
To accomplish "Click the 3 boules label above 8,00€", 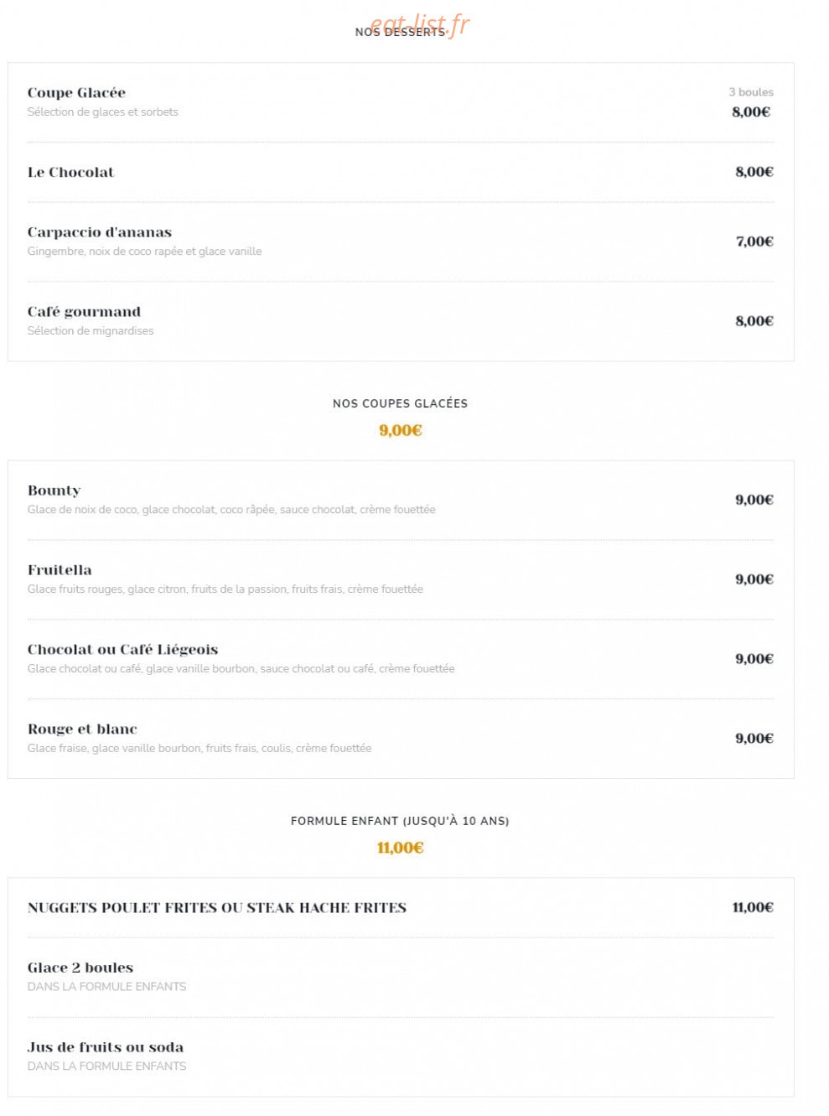I will point(751,92).
